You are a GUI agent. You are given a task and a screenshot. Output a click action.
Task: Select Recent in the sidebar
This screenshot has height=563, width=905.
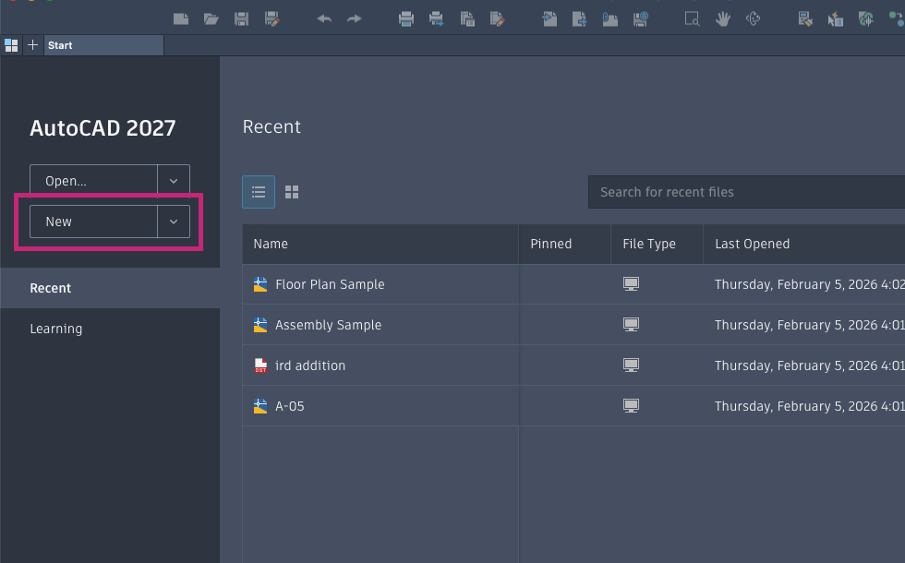coord(110,288)
